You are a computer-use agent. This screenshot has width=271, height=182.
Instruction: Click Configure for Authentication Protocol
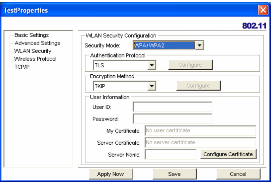pos(191,65)
